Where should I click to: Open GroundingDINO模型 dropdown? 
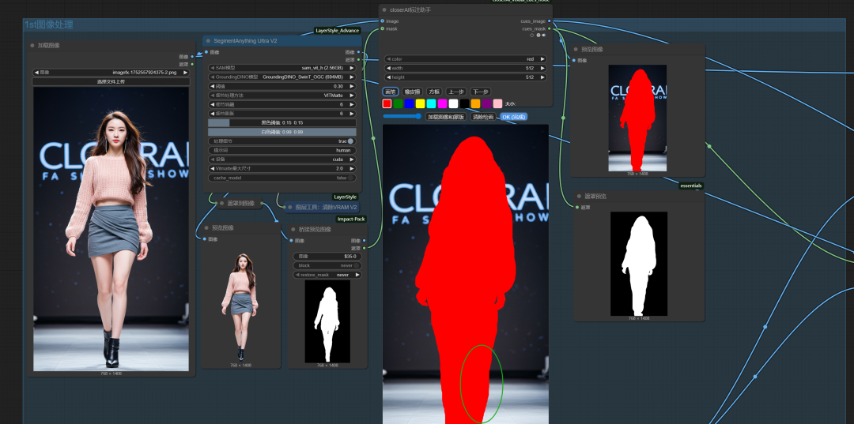(x=282, y=77)
